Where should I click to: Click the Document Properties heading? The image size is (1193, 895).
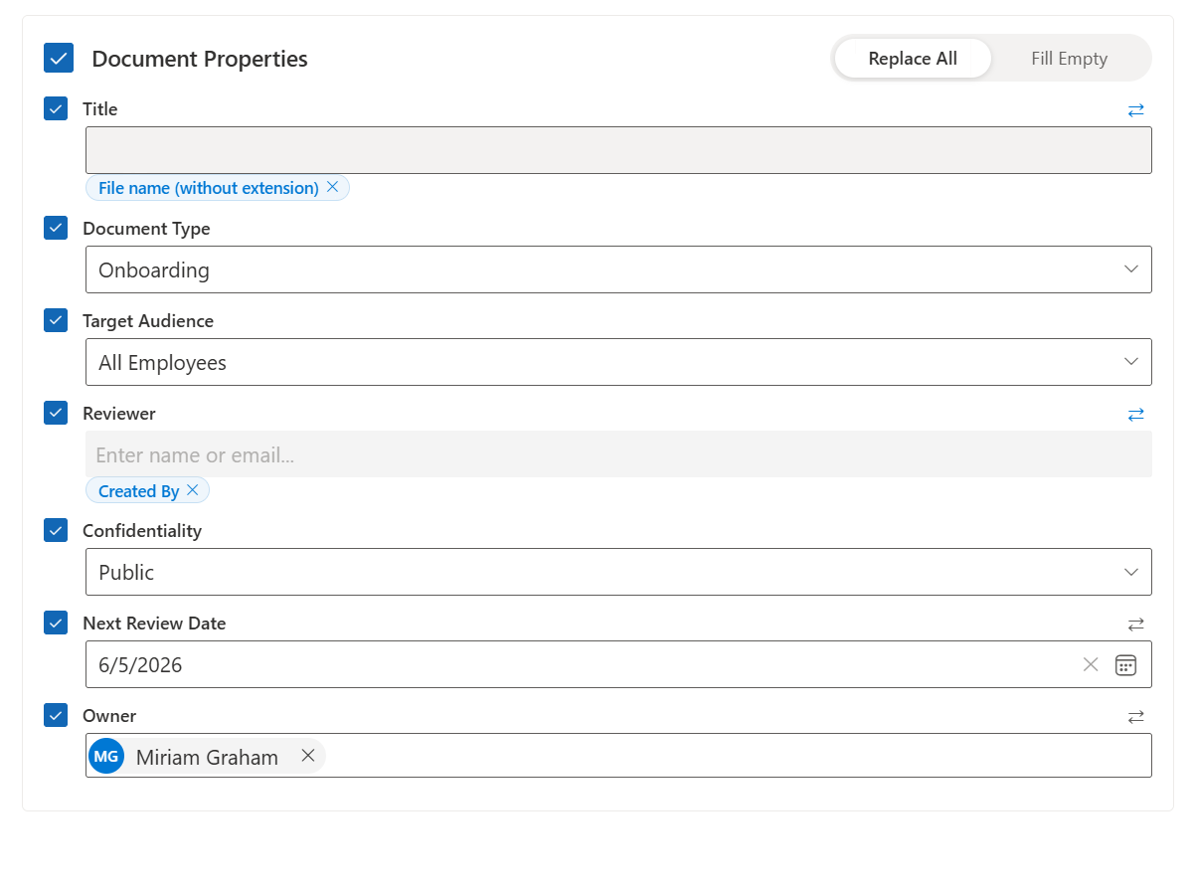200,59
